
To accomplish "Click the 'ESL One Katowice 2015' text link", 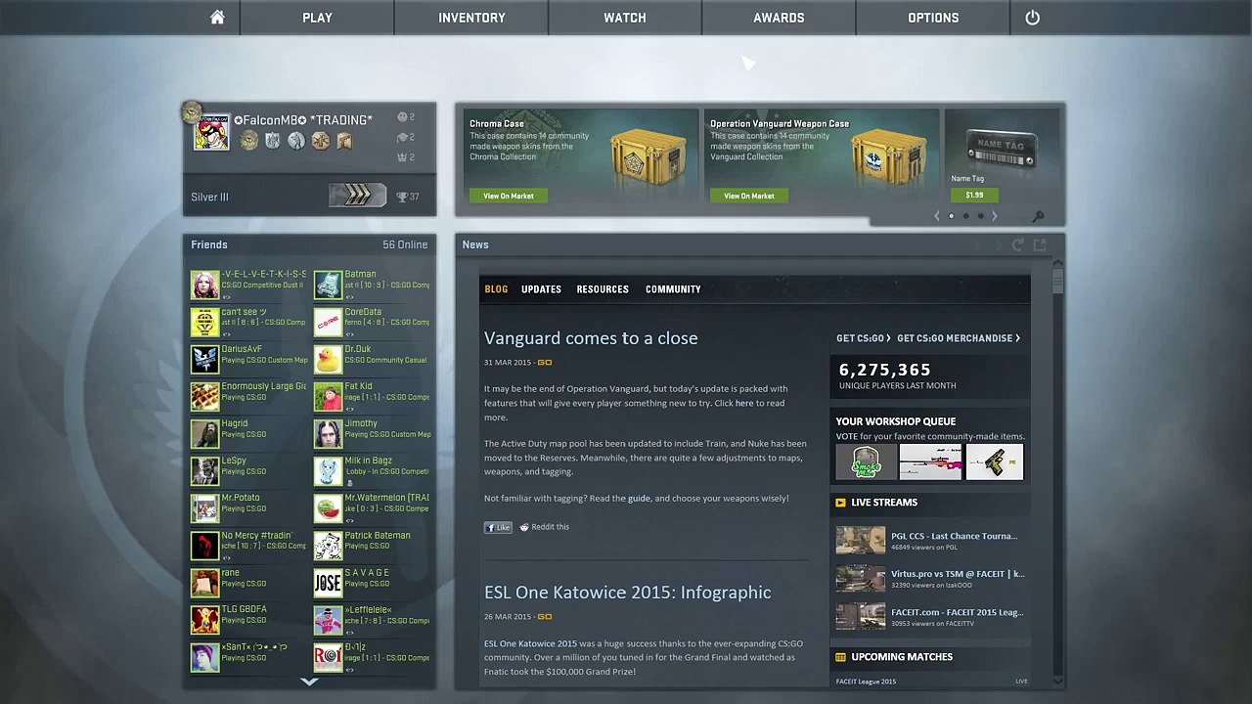I will click(x=530, y=643).
